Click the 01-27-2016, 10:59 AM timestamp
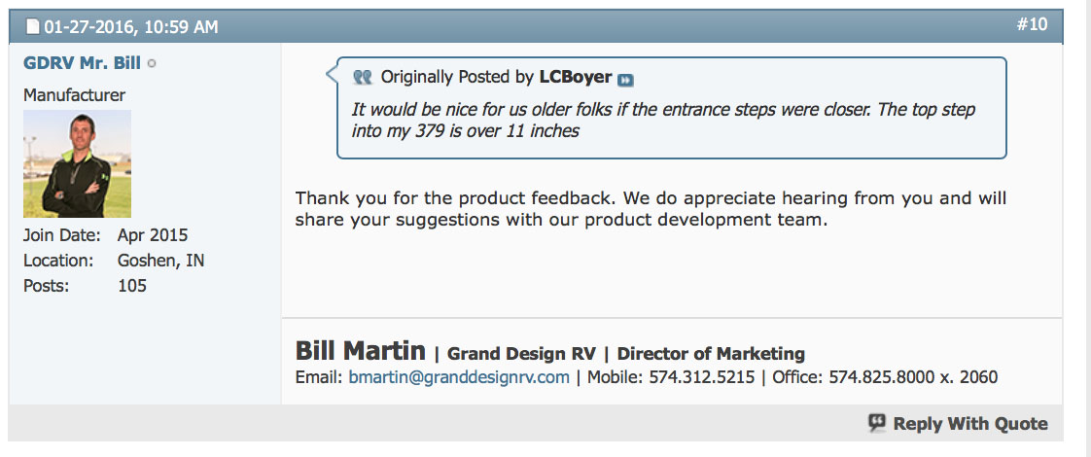Viewport: 1091px width, 457px height. (x=128, y=27)
